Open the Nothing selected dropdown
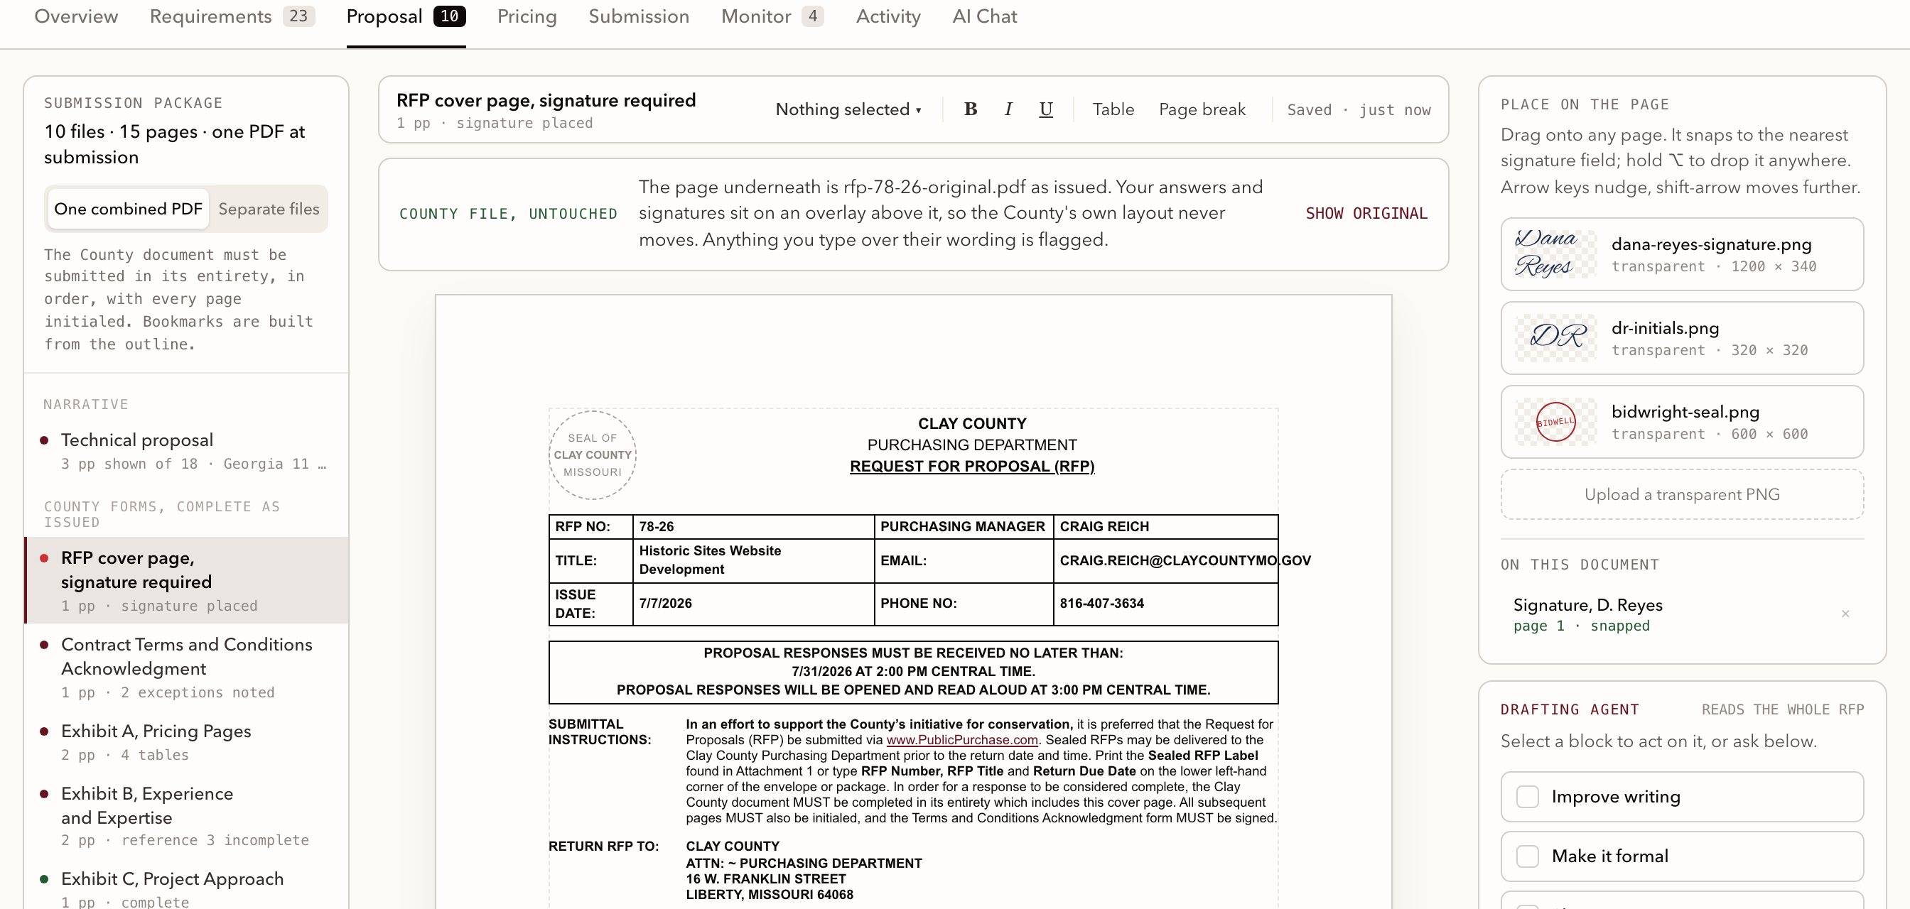1910x909 pixels. coord(848,109)
